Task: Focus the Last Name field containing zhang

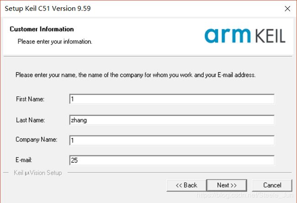Action: pos(172,120)
